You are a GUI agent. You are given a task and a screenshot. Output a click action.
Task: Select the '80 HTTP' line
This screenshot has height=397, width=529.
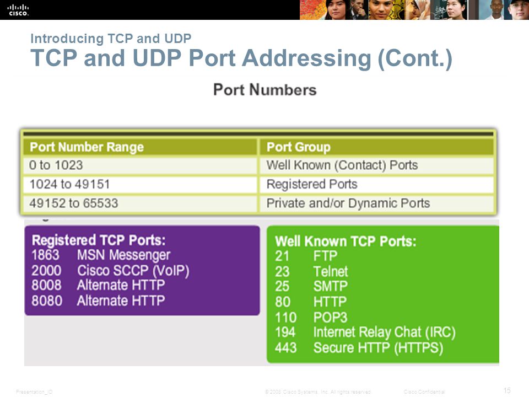point(311,302)
